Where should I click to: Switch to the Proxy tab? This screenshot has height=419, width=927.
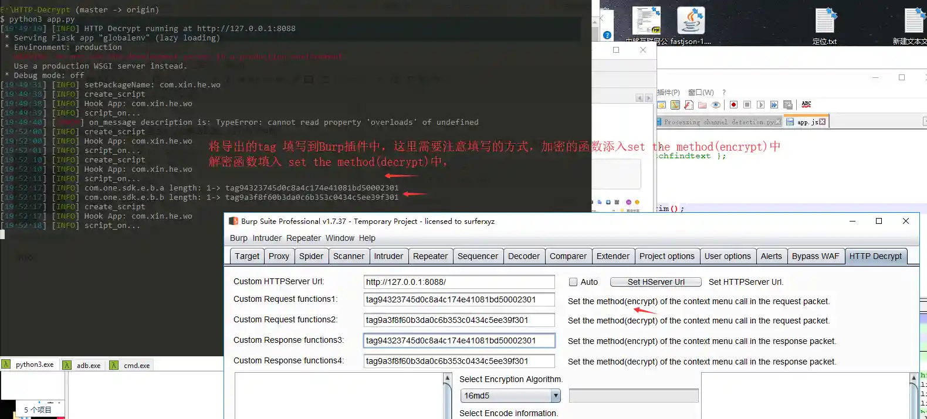[x=279, y=256]
